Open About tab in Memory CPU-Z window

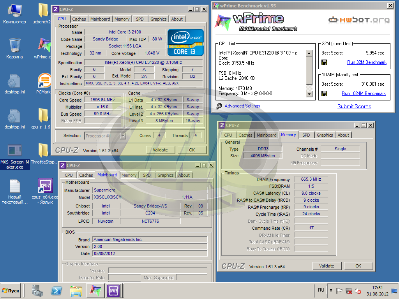coord(343,135)
